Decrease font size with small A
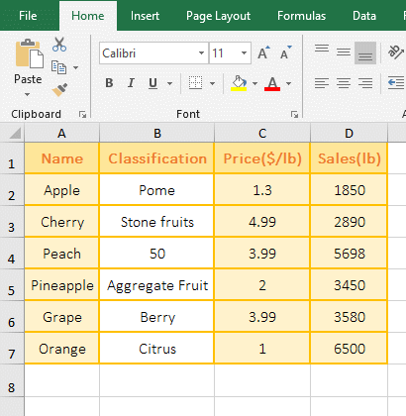This screenshot has width=406, height=416. pyautogui.click(x=285, y=52)
